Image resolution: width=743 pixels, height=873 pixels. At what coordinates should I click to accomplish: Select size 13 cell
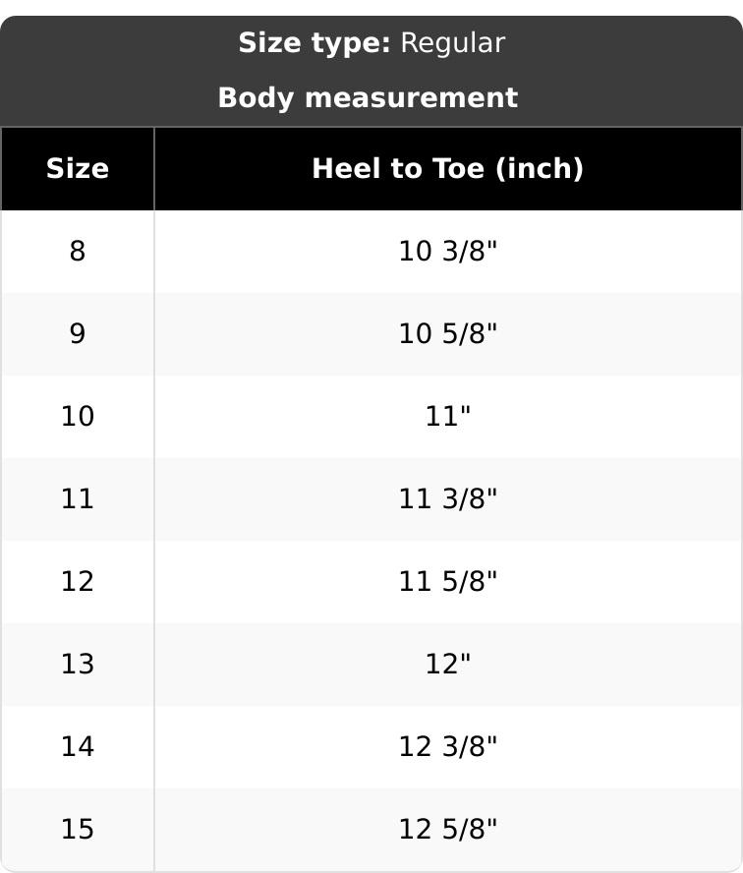[78, 665]
